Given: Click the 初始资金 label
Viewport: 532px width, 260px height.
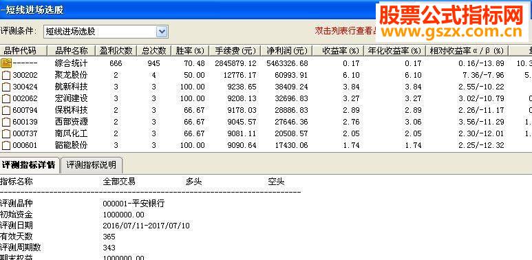Looking at the screenshot, I should click(17, 215).
